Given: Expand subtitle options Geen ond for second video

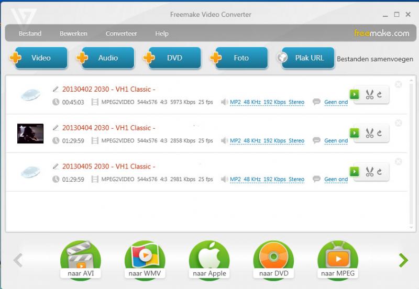Looking at the screenshot, I should 336,141.
